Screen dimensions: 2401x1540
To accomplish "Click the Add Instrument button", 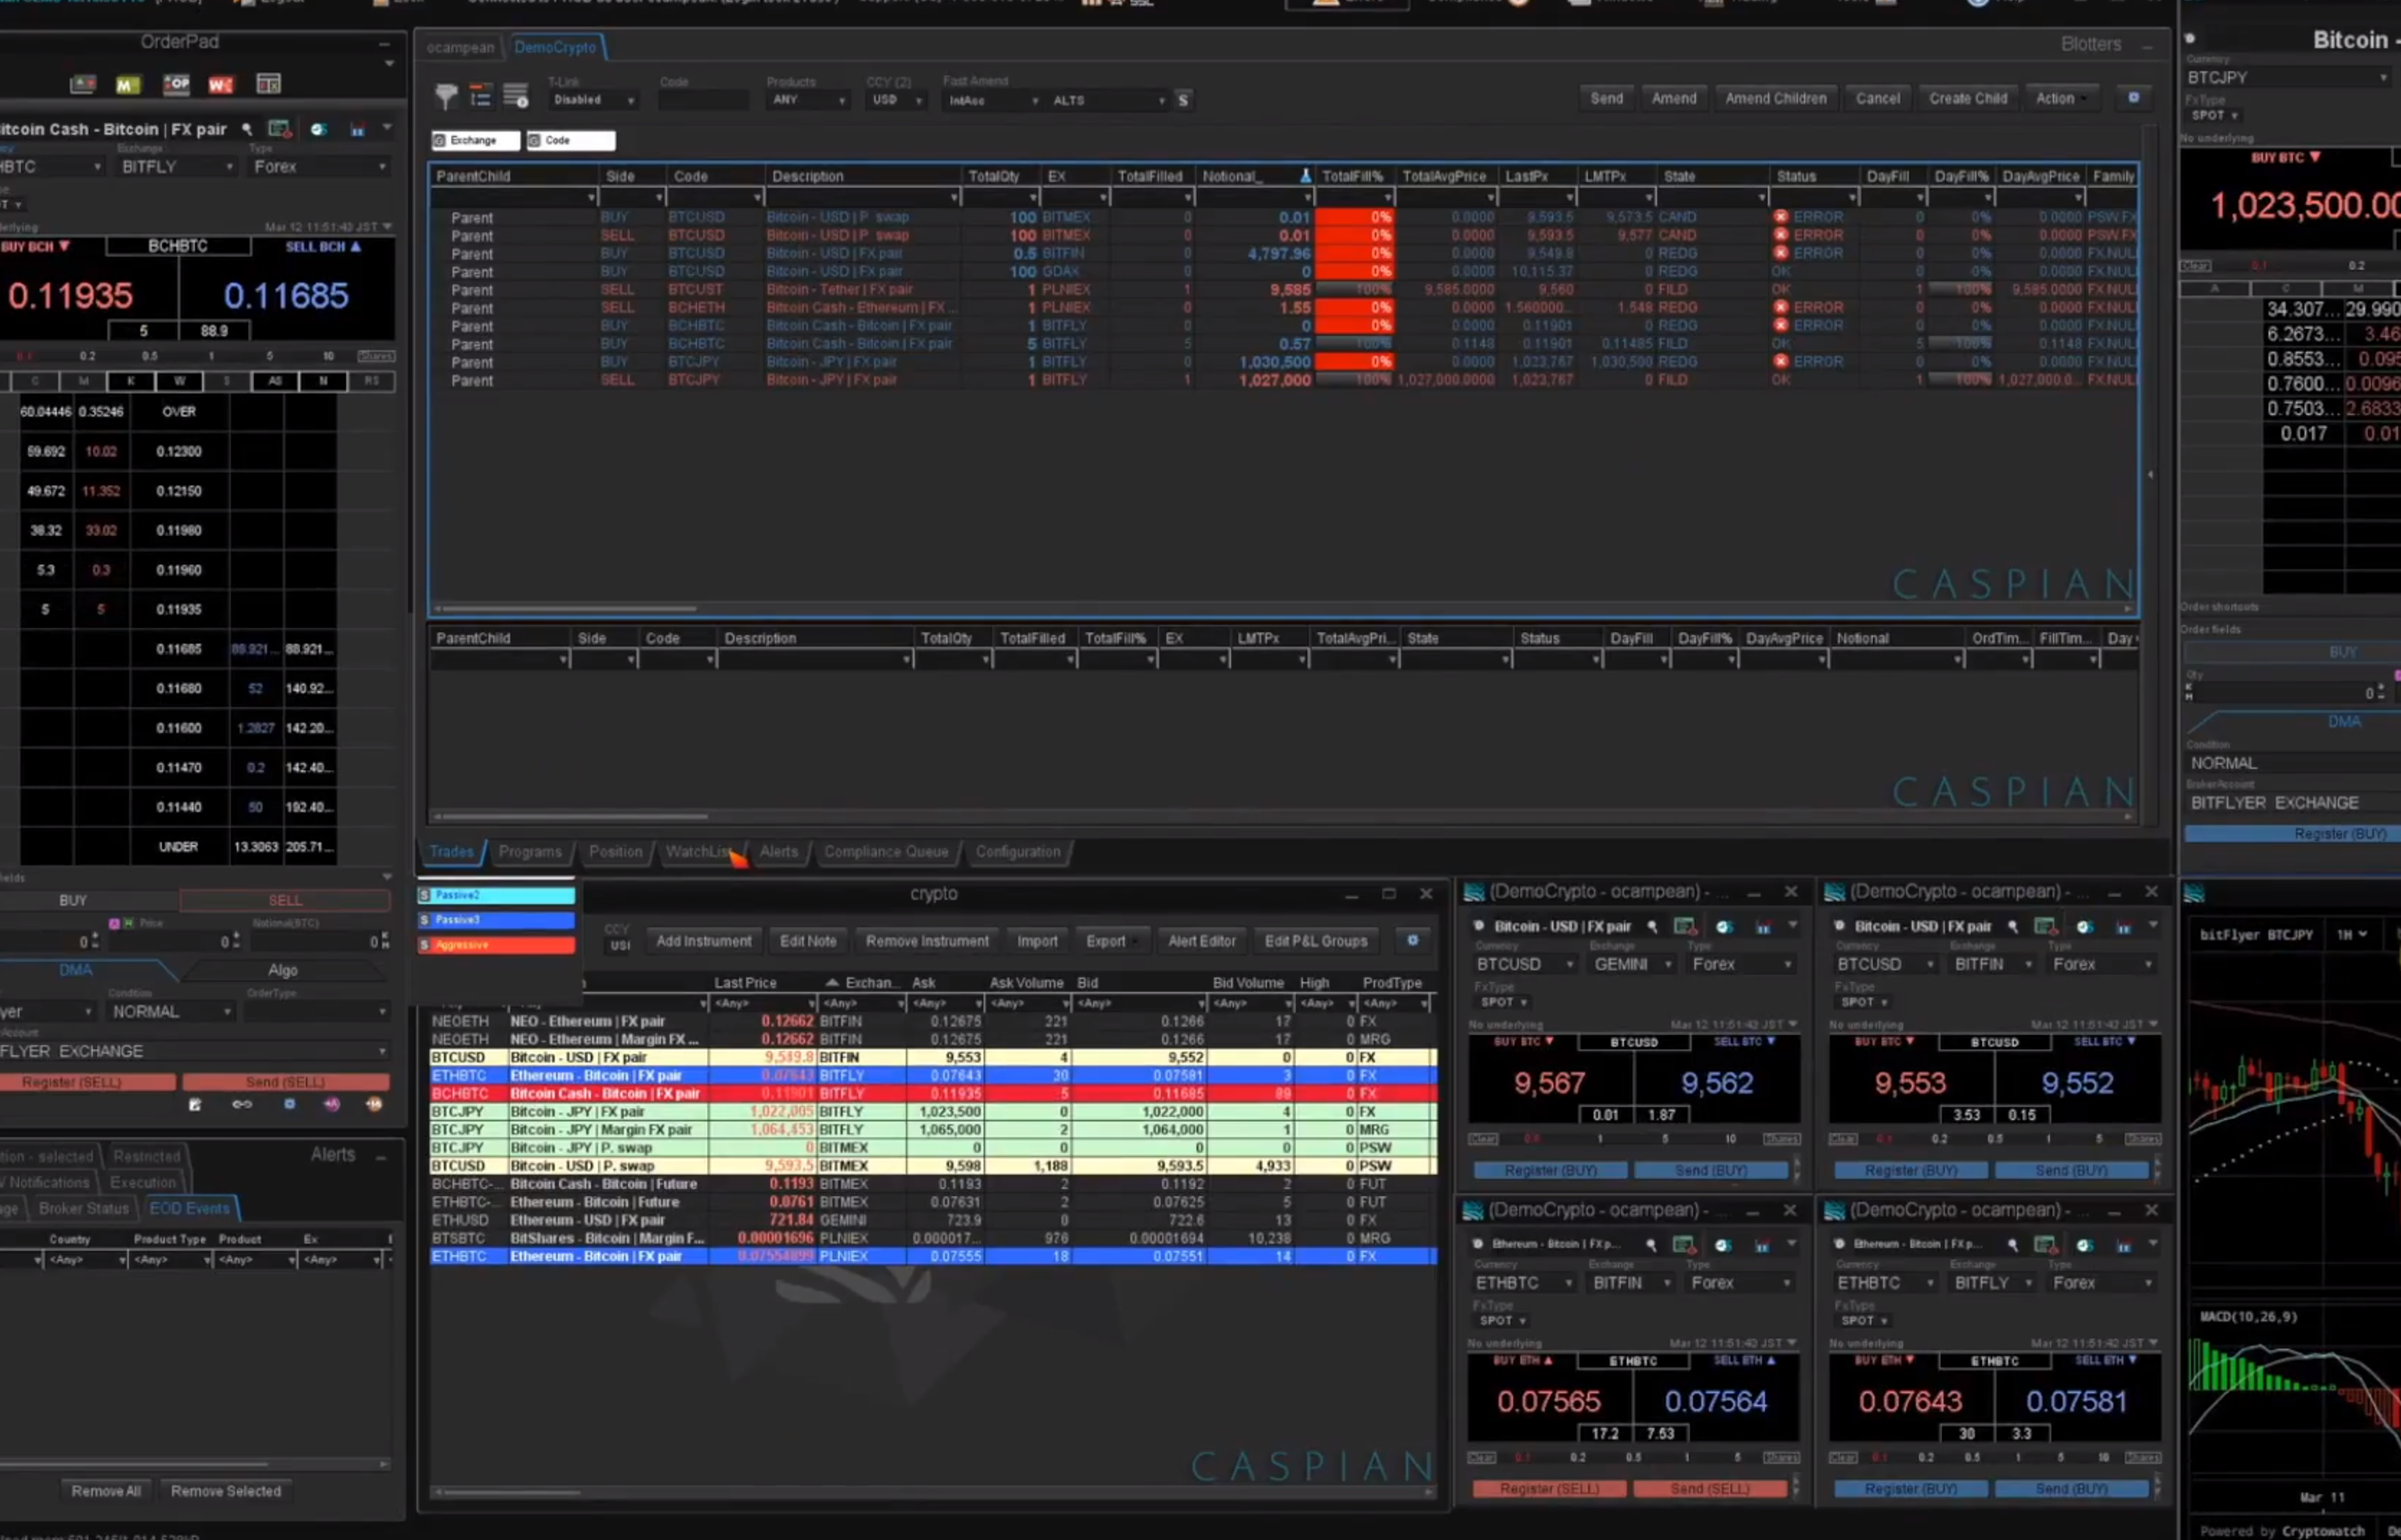I will pyautogui.click(x=703, y=942).
